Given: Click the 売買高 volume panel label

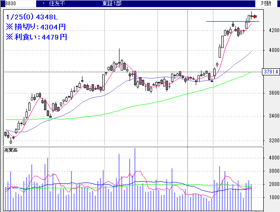Looking at the screenshot, I should click(x=11, y=150).
